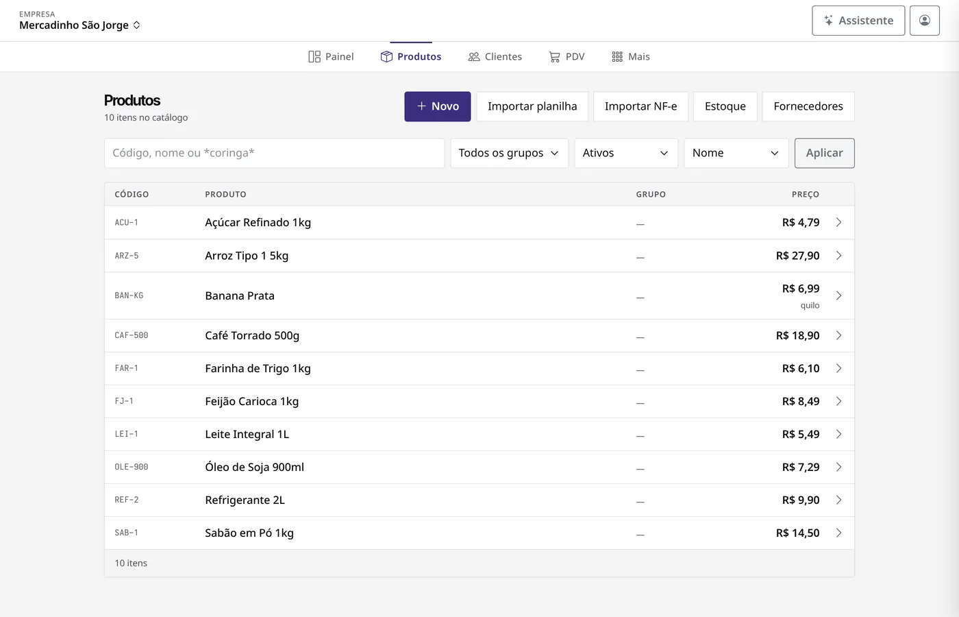Apply filters with the Aplicar button
Viewport: 959px width, 617px height.
click(824, 153)
